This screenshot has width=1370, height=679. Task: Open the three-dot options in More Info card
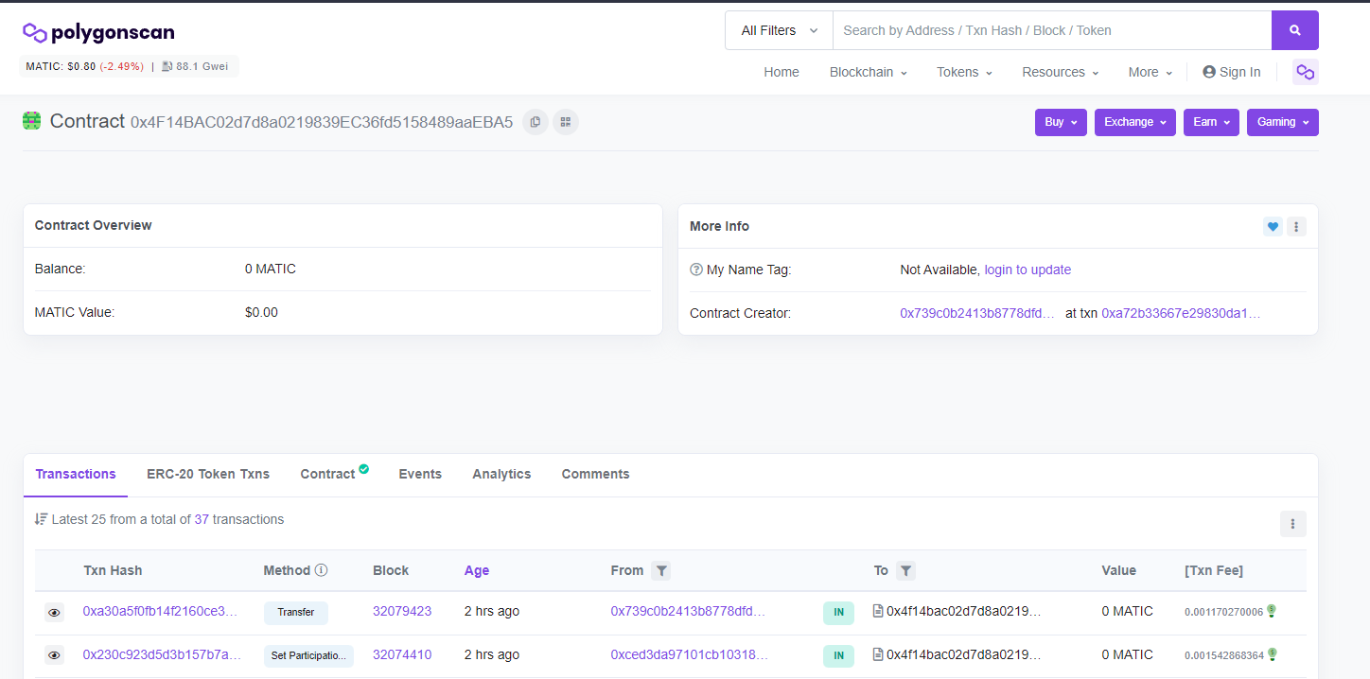coord(1295,226)
